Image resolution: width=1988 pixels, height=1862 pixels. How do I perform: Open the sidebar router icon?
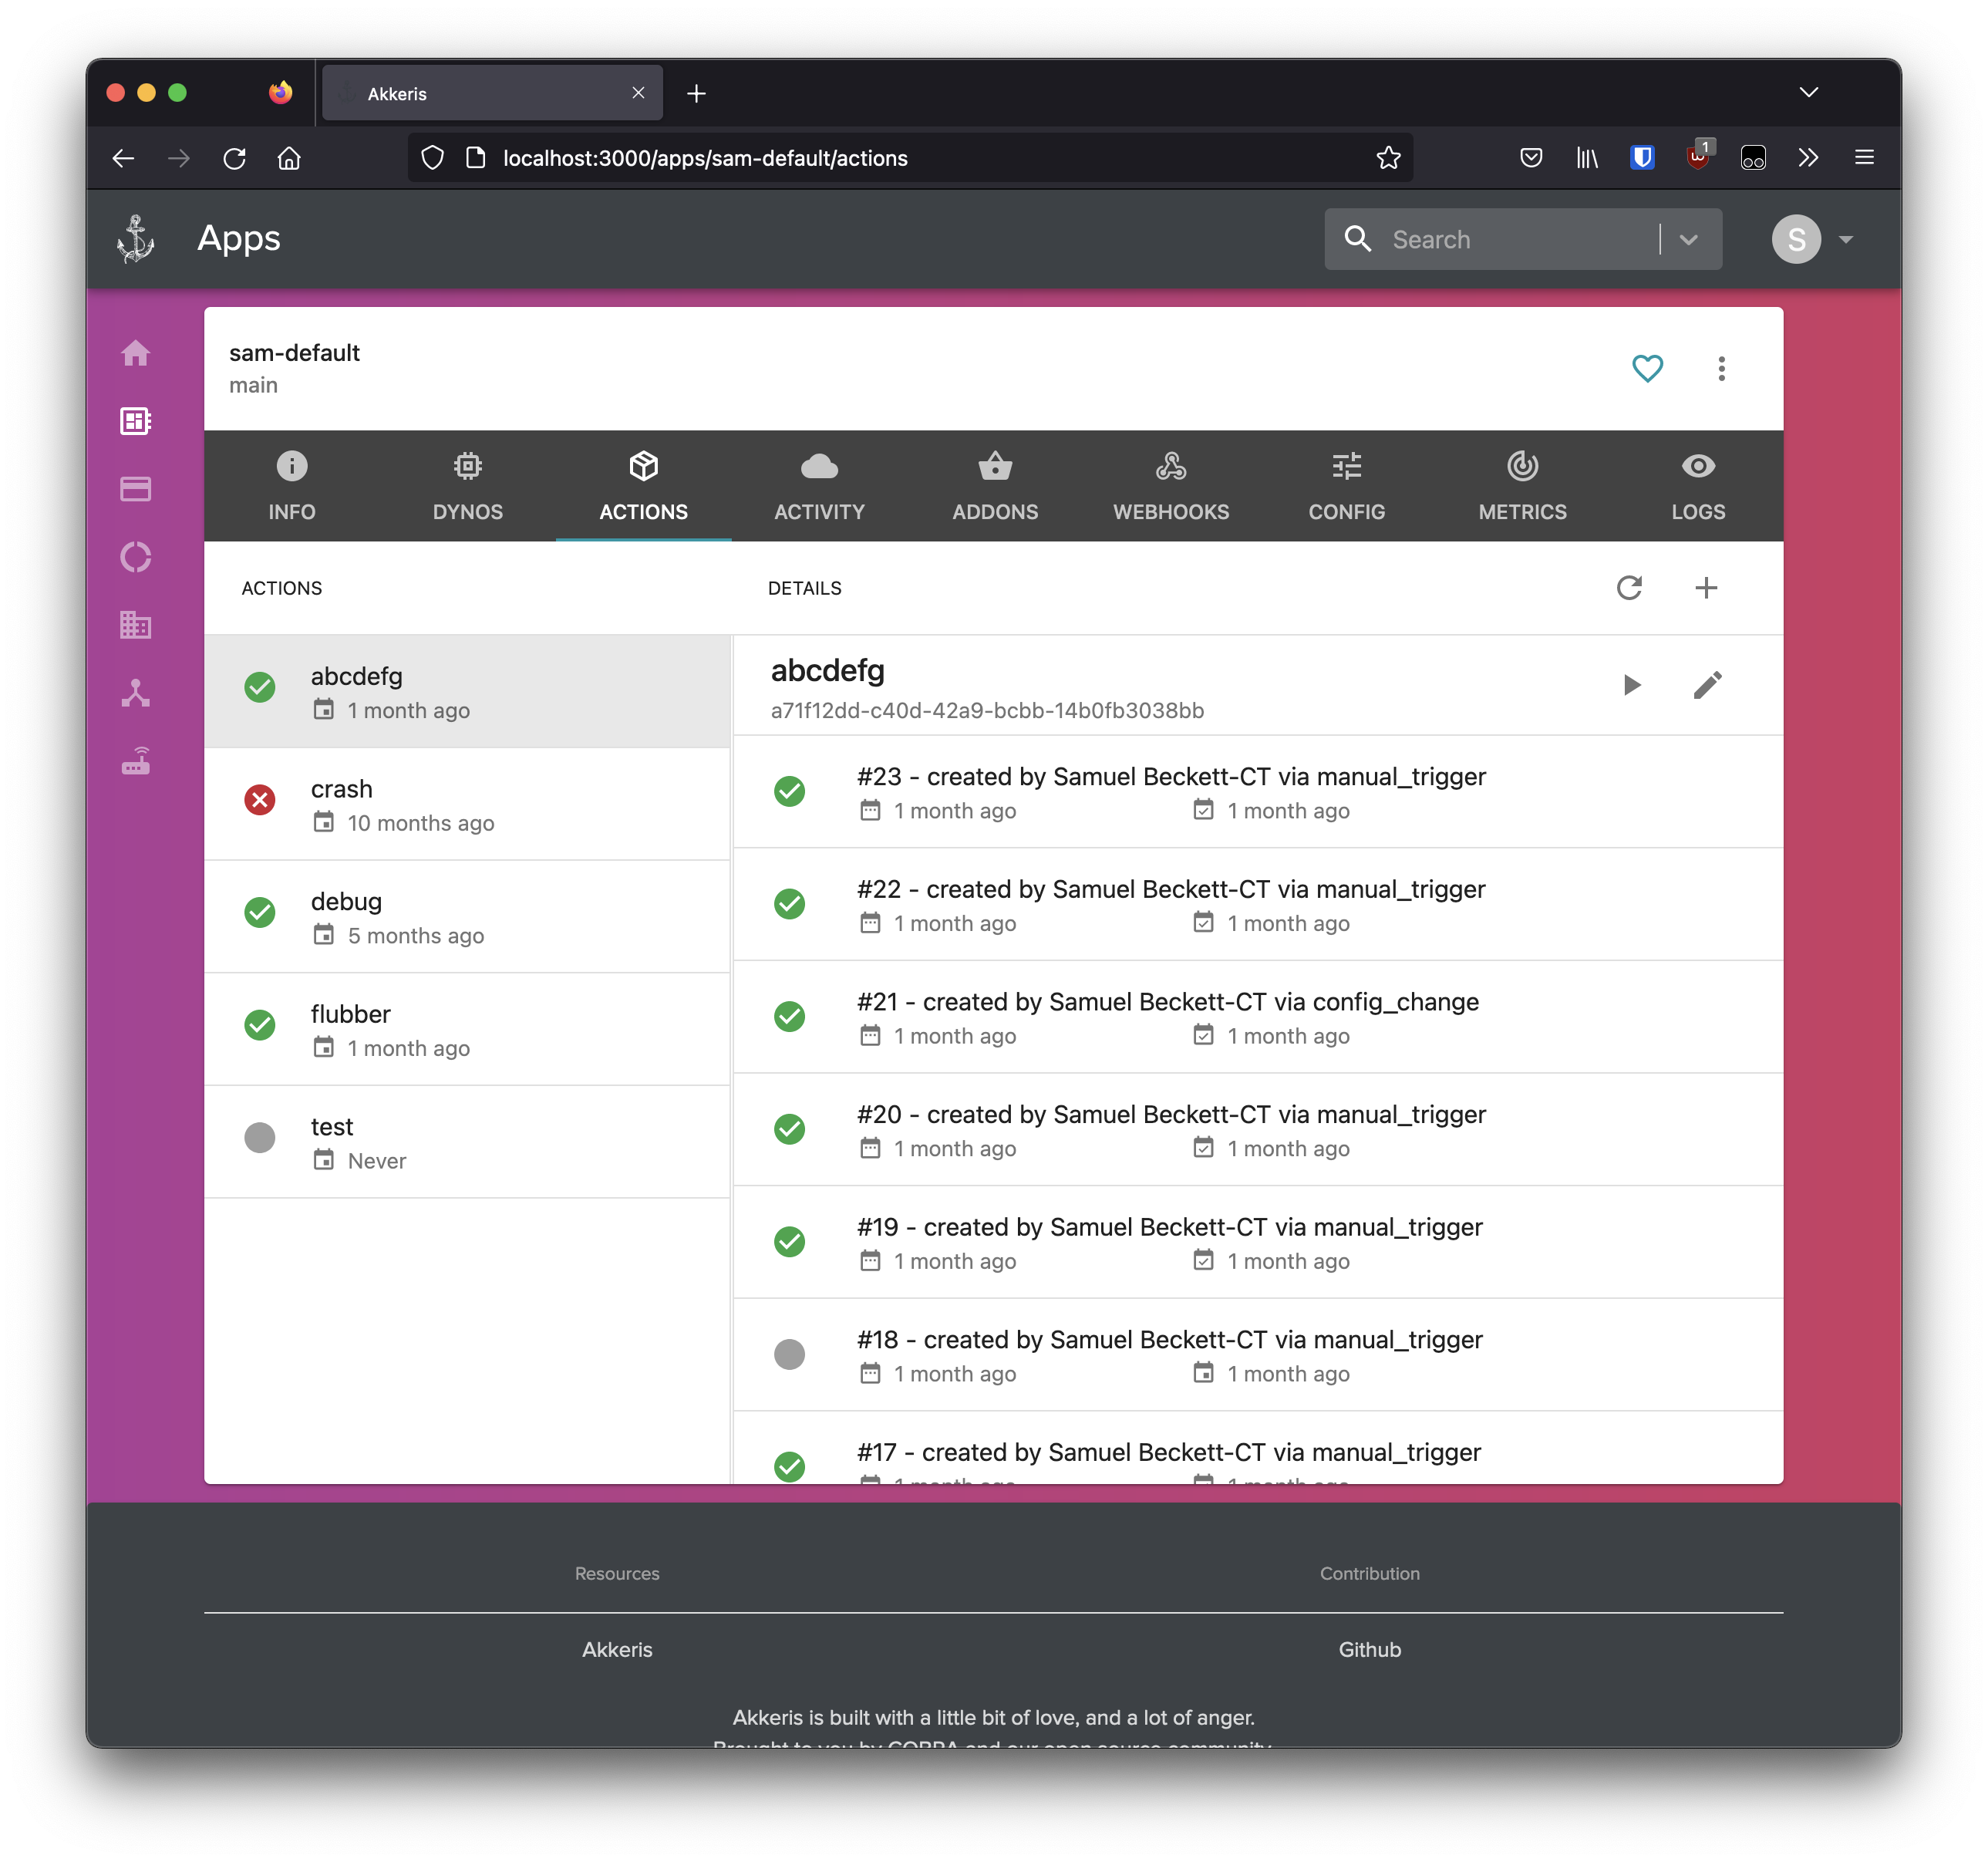tap(136, 761)
